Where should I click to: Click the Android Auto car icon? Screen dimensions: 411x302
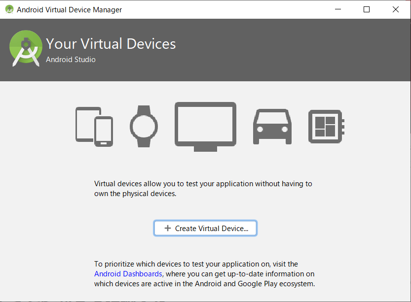click(x=272, y=127)
